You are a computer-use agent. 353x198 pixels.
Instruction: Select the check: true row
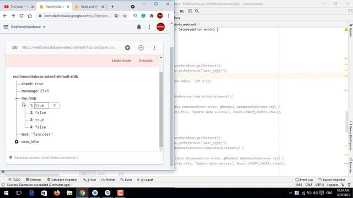33,84
